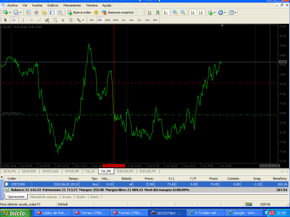Expand the arrows symbols dropdown
The height and width of the screenshot is (217, 290).
(83, 20)
